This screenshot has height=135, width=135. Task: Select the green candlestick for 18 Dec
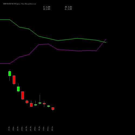[x=10, y=74]
